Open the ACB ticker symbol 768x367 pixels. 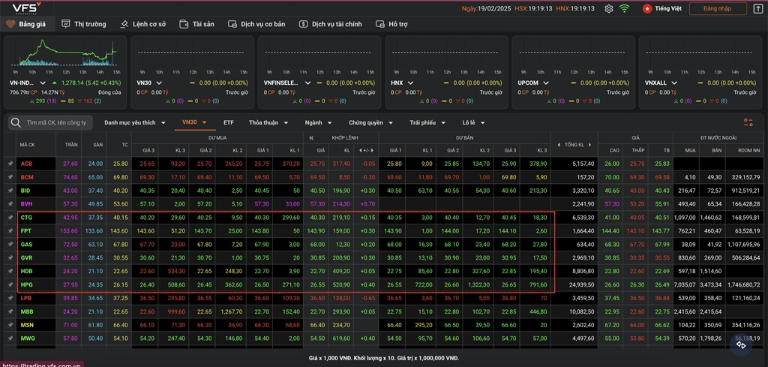[26, 164]
